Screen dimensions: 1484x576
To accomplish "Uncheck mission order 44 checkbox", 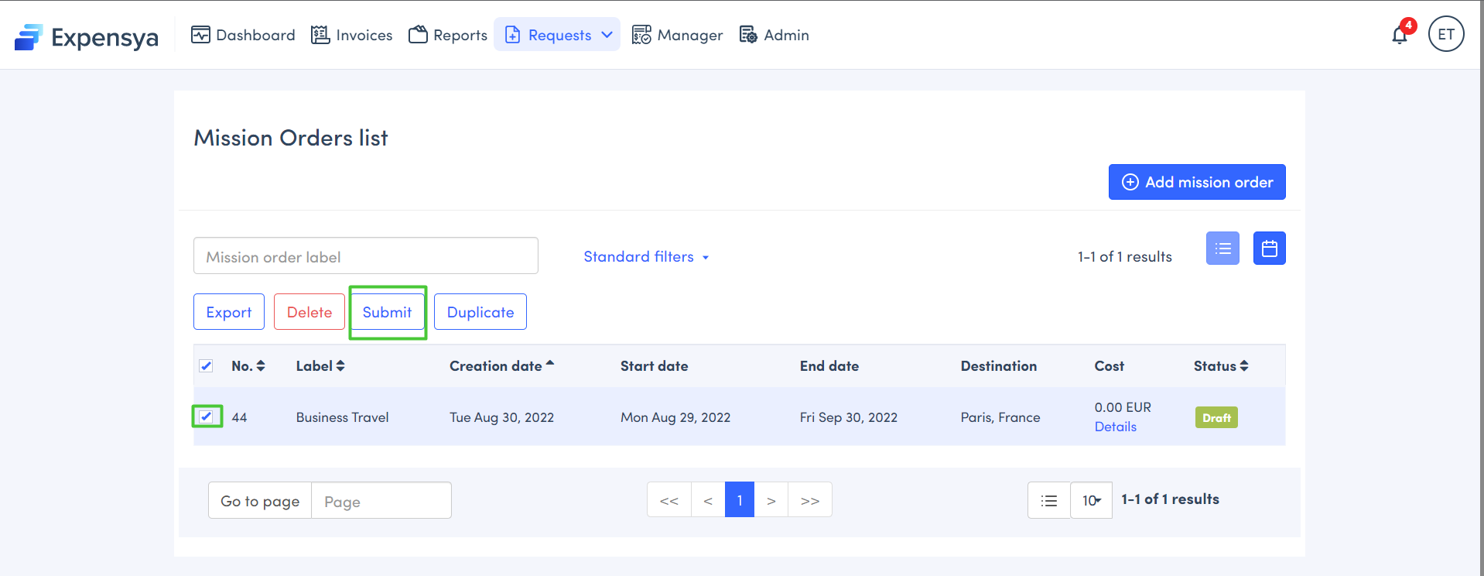I will 206,417.
